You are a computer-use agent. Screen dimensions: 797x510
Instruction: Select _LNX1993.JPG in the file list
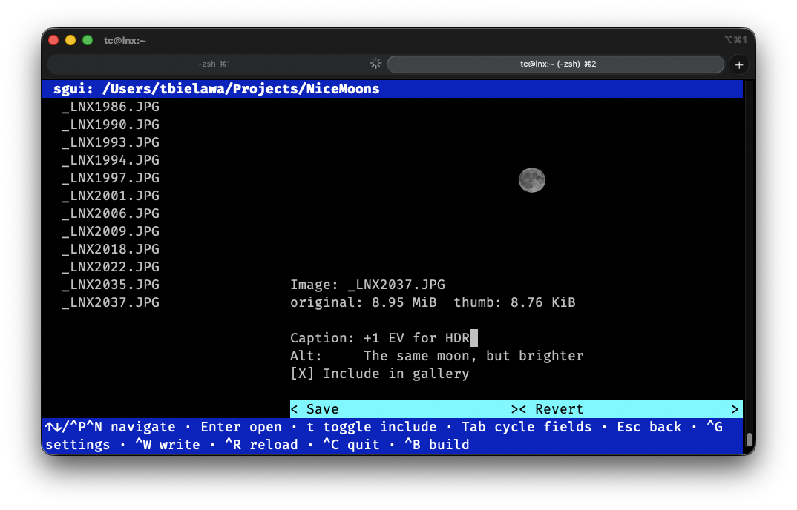pos(111,143)
